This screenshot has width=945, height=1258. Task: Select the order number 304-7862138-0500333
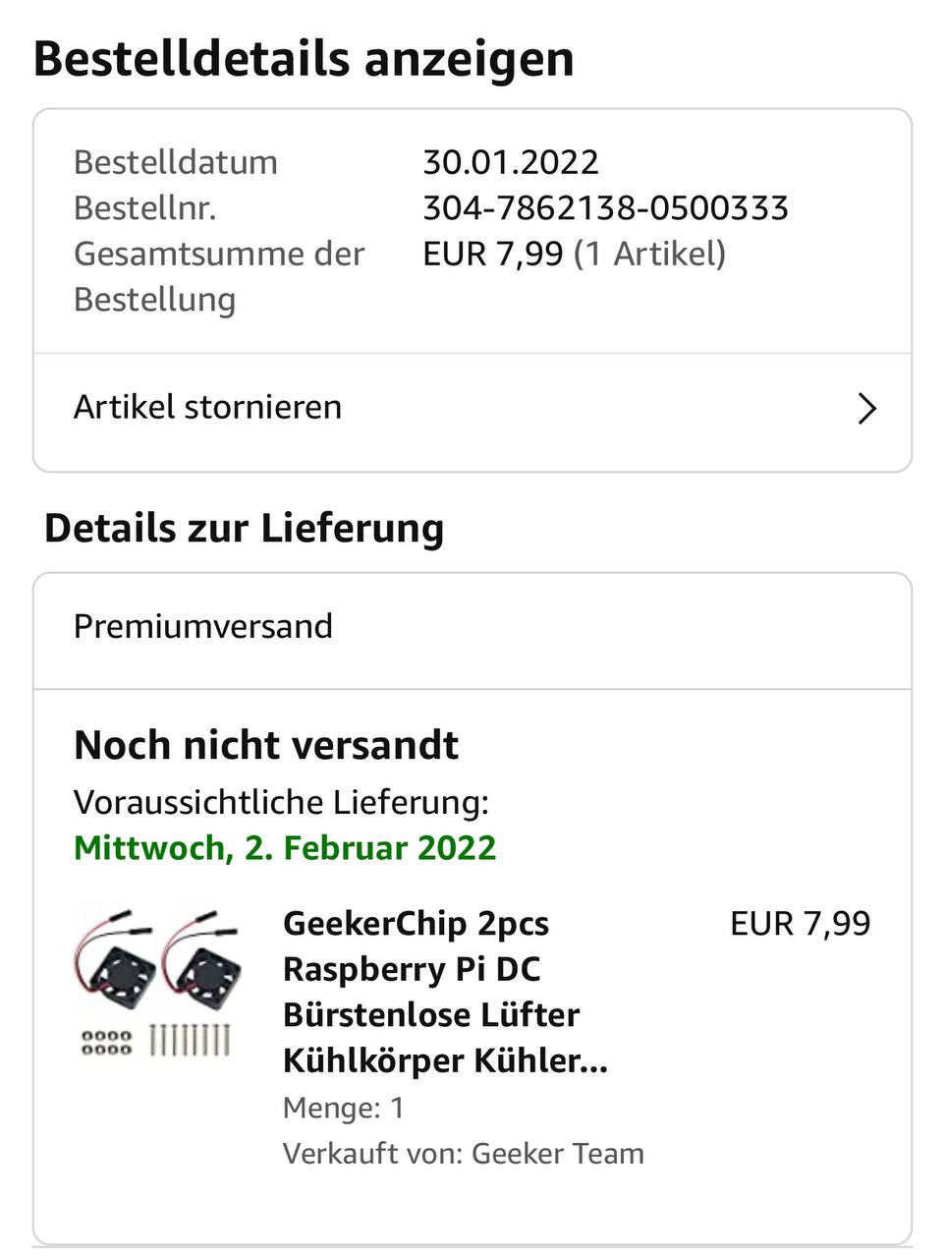click(605, 208)
